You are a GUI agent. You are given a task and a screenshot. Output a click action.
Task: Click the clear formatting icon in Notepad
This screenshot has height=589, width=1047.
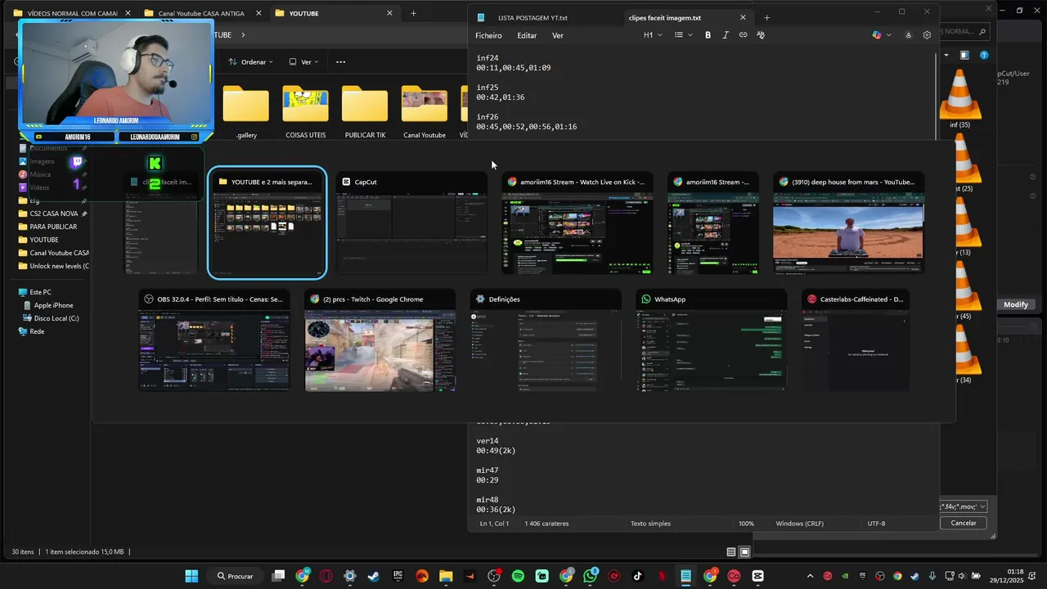coord(761,35)
